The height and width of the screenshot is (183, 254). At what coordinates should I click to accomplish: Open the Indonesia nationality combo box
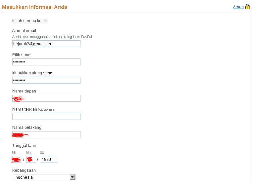[x=44, y=177]
